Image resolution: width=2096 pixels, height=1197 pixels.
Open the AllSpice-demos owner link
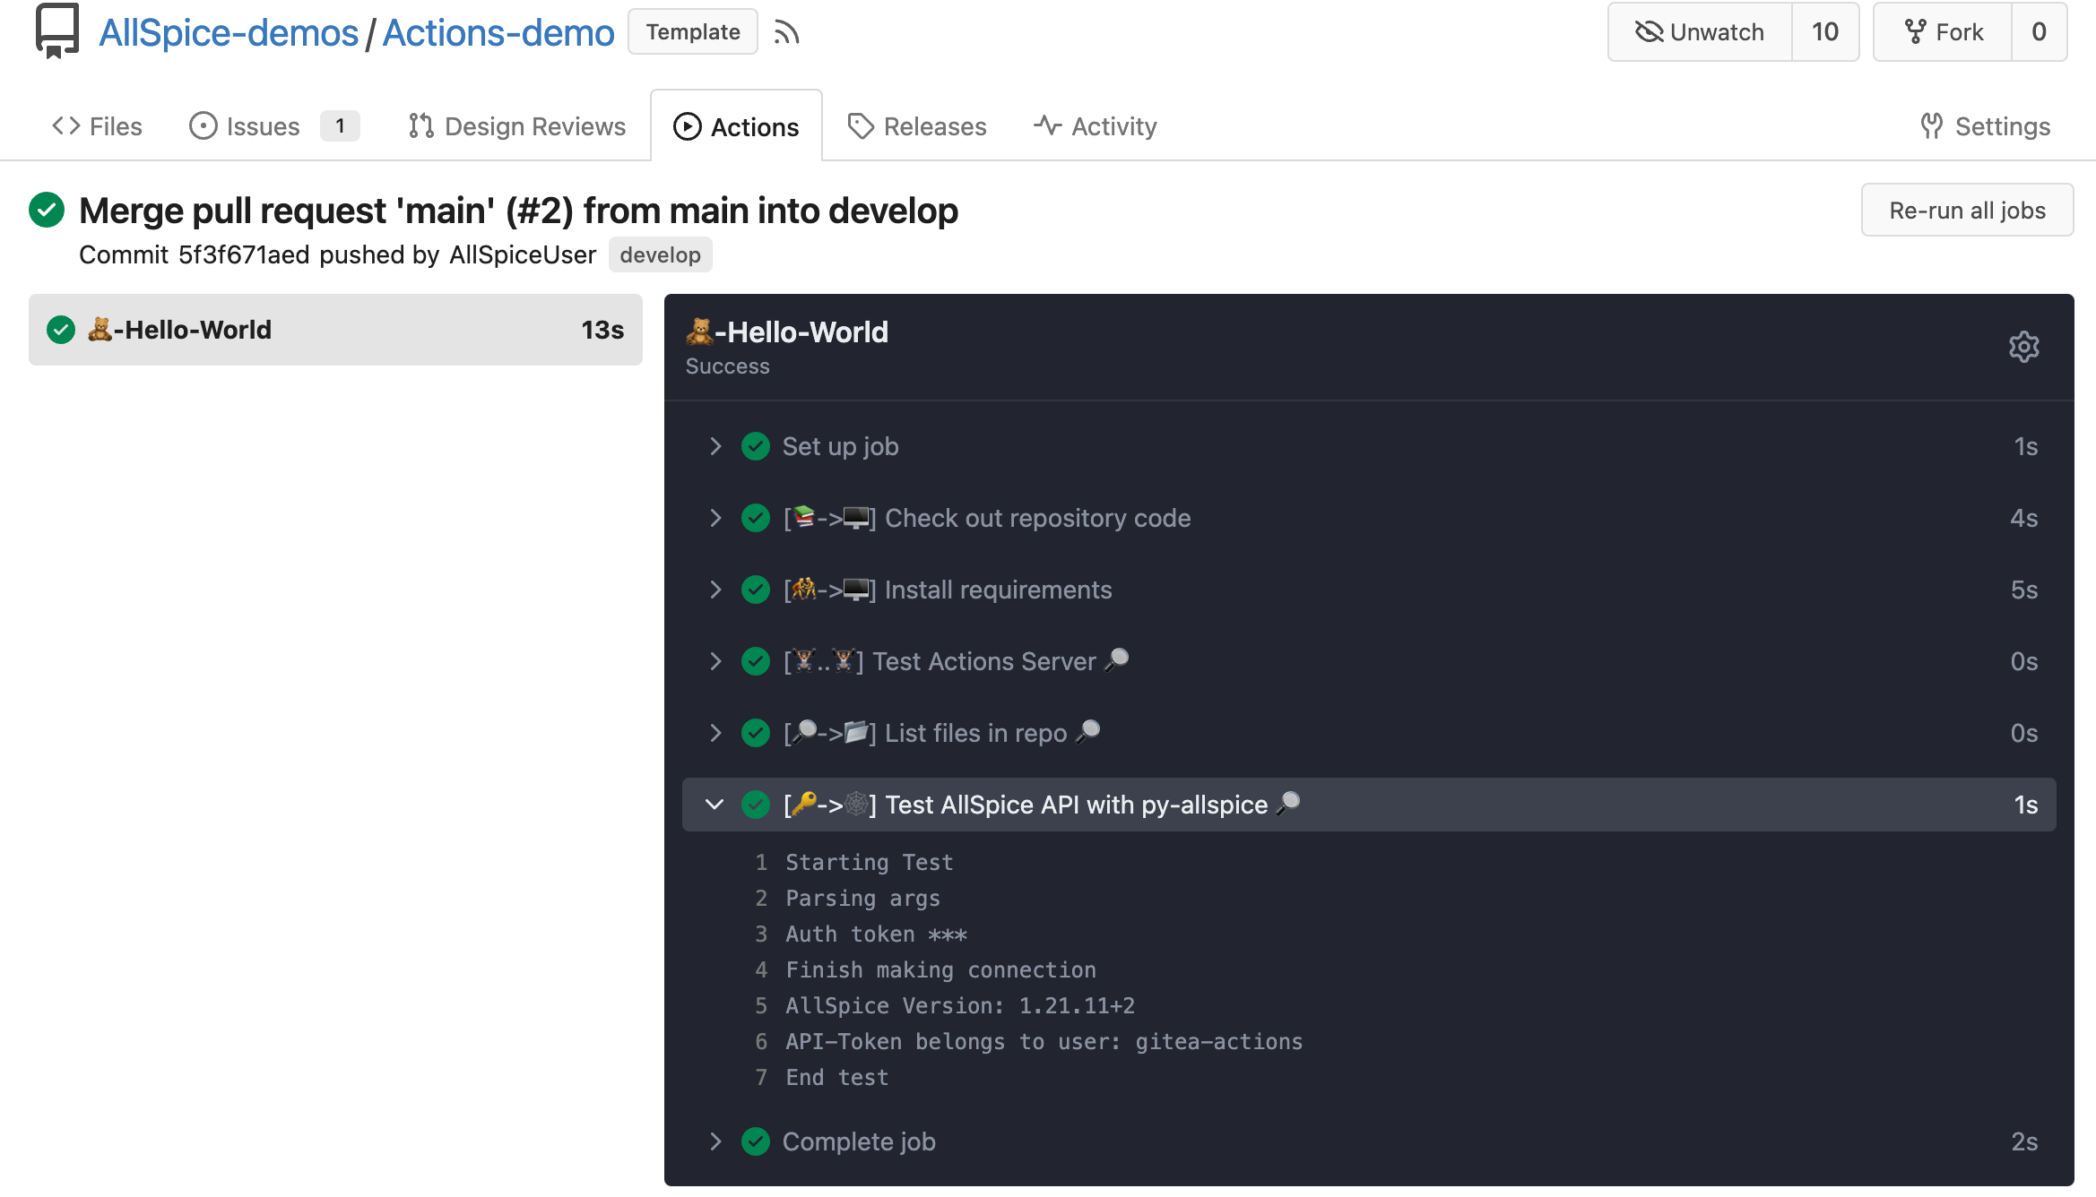[x=229, y=32]
